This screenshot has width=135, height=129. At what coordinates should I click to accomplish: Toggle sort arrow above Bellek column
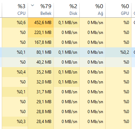pos(32,5)
